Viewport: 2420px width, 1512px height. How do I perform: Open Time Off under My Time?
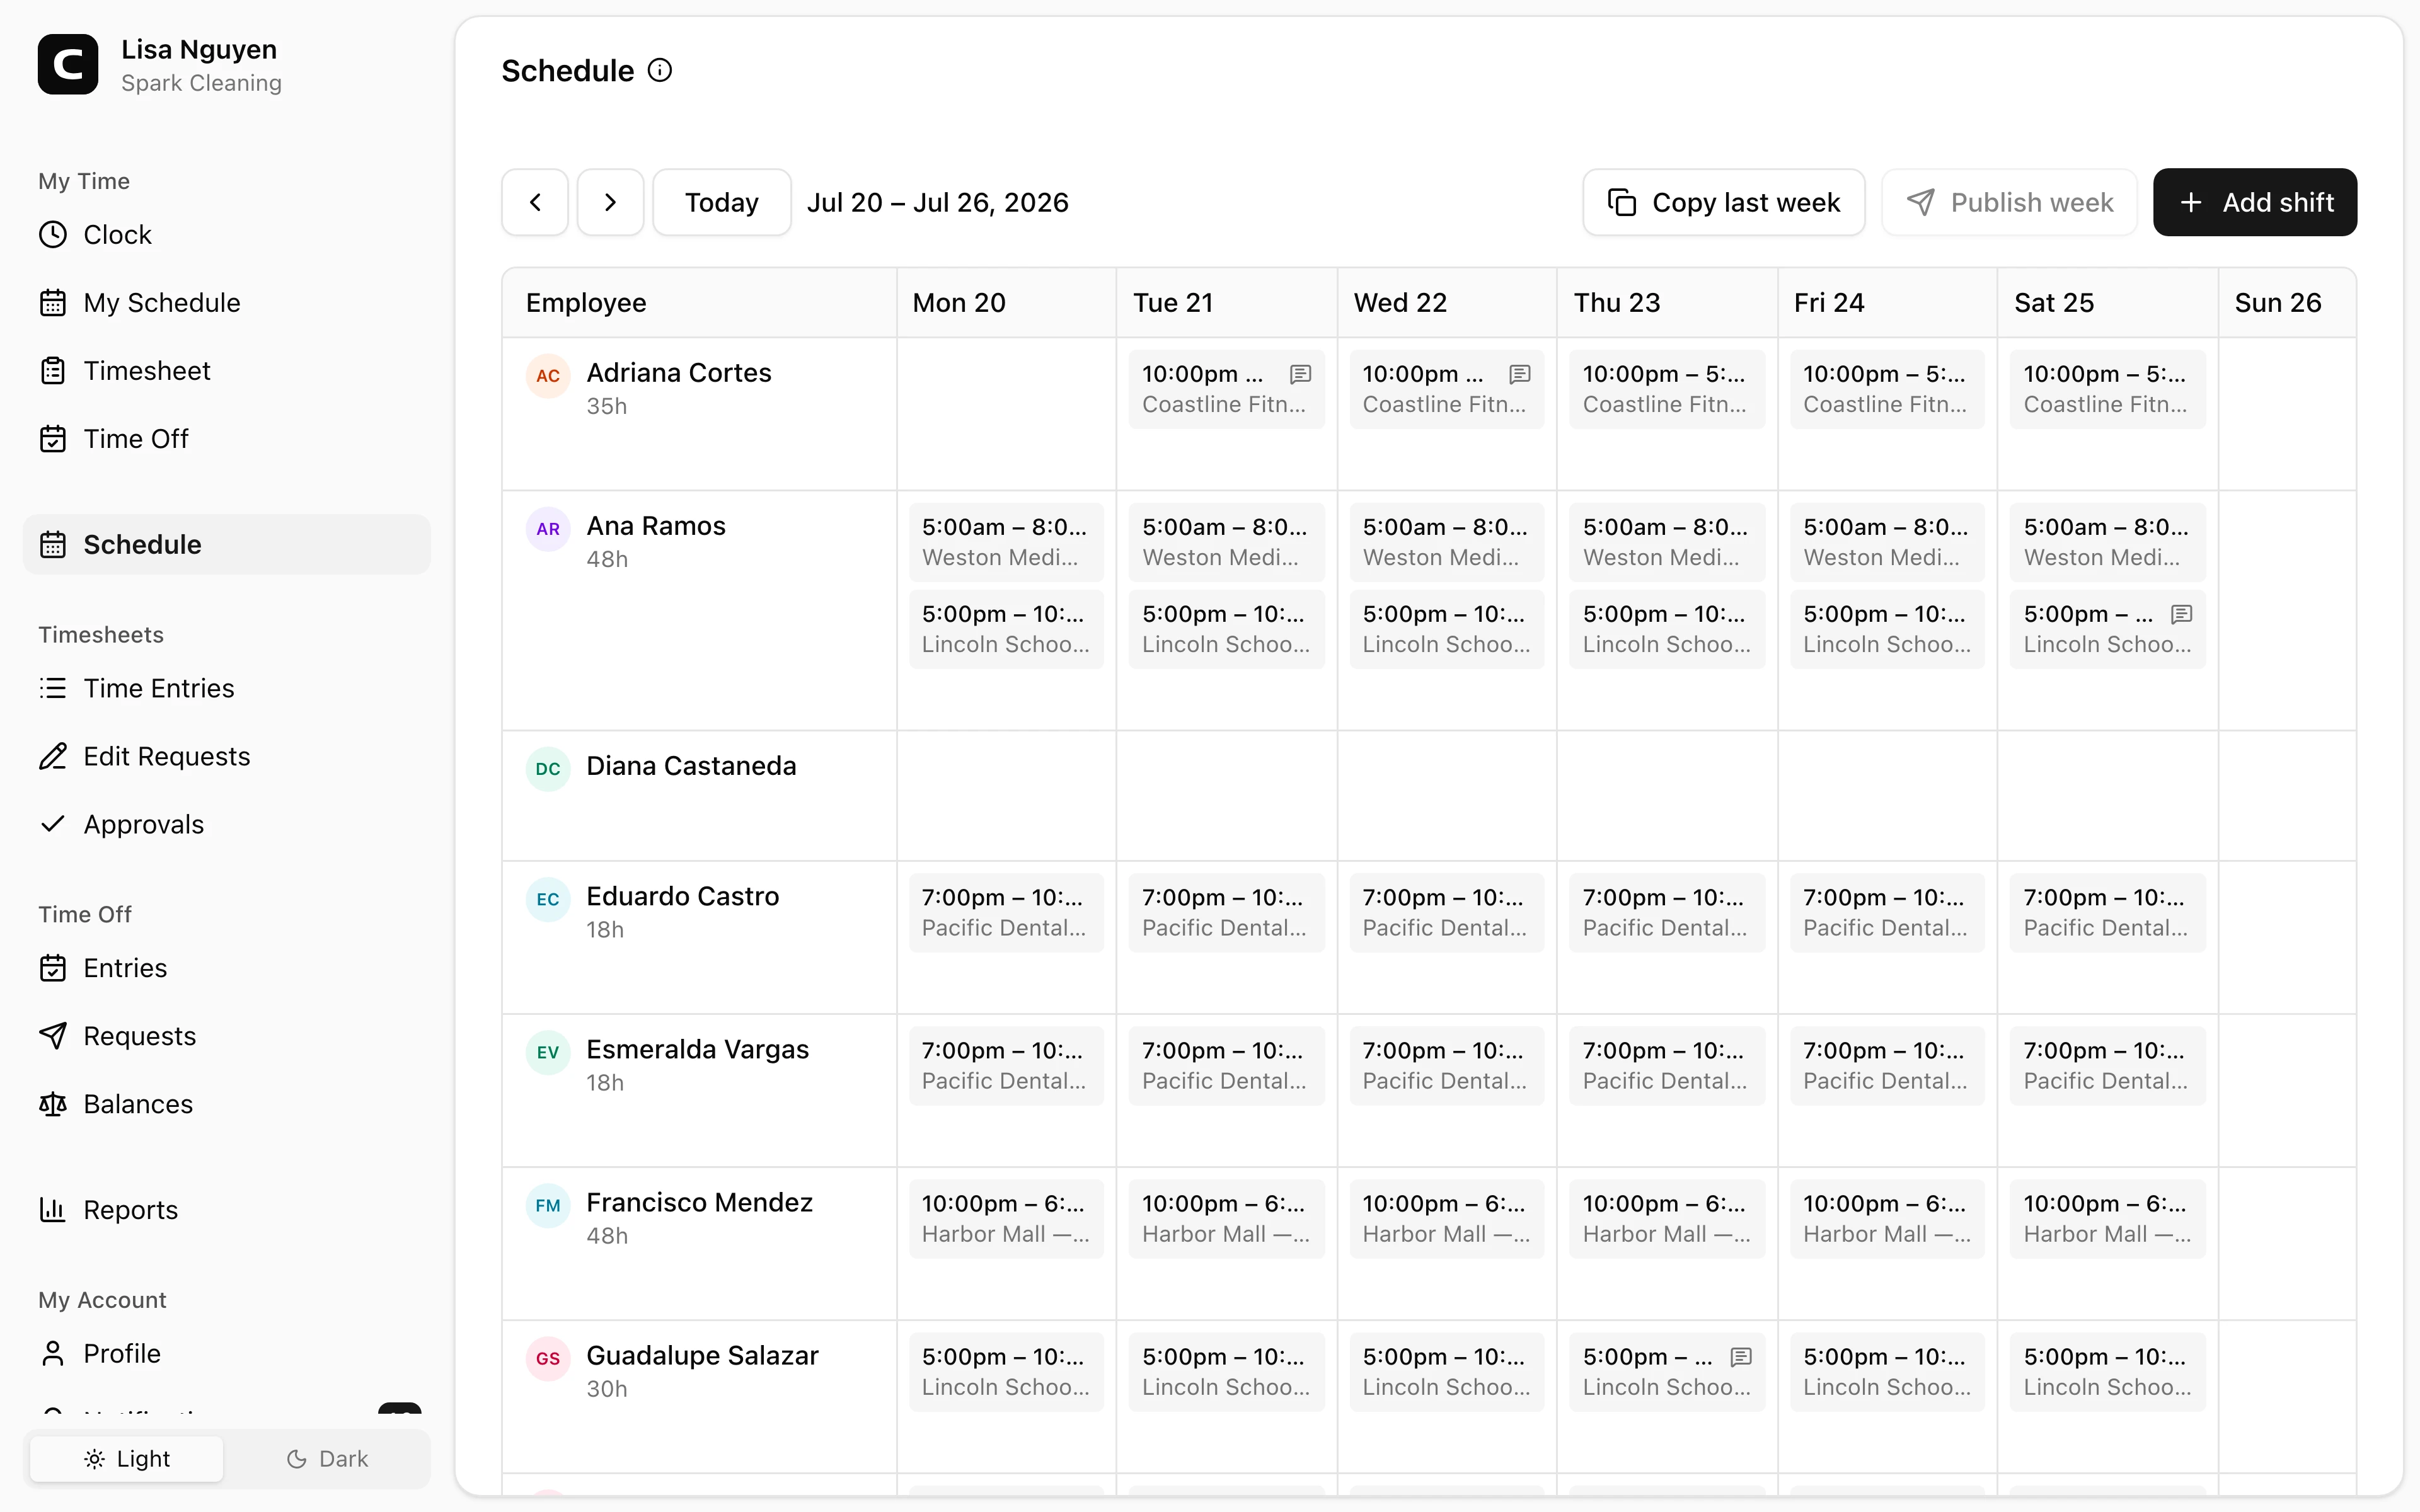[x=227, y=439]
